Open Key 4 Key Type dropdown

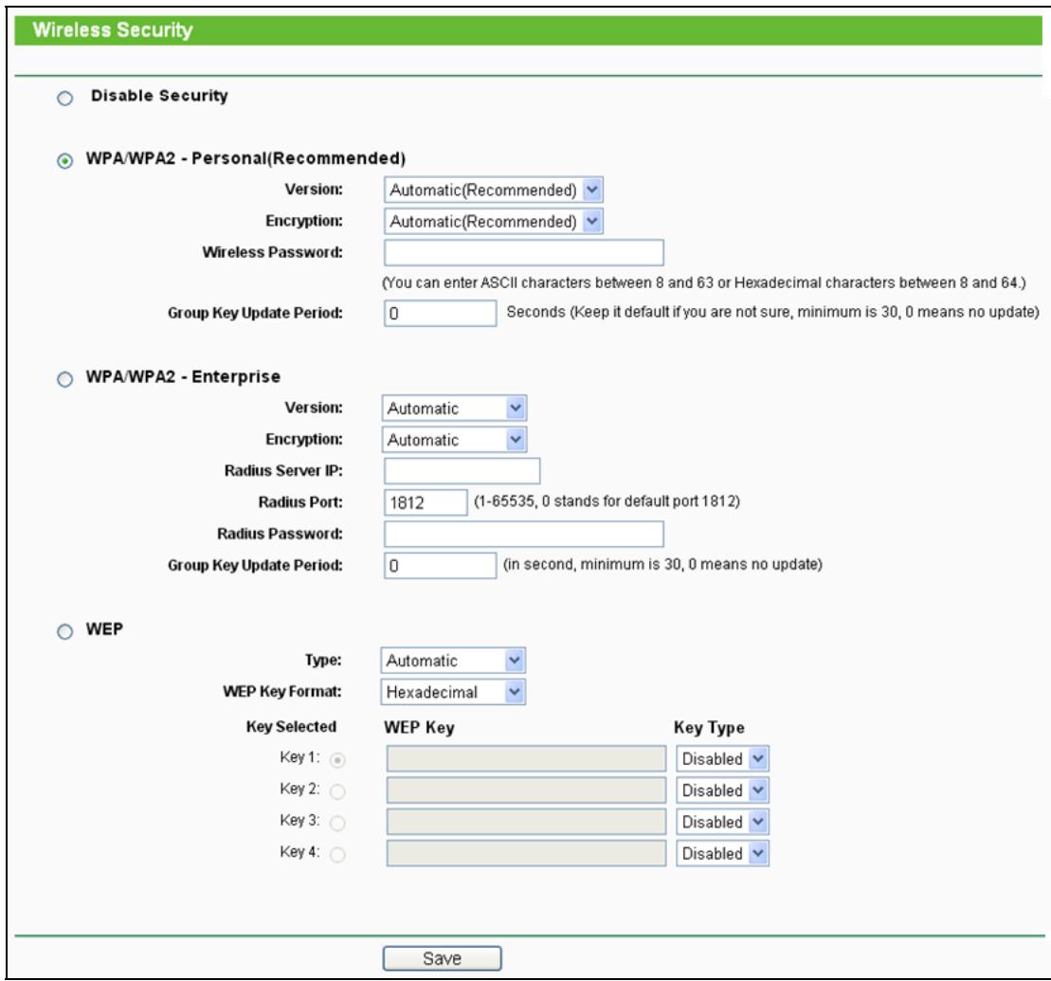pos(722,853)
